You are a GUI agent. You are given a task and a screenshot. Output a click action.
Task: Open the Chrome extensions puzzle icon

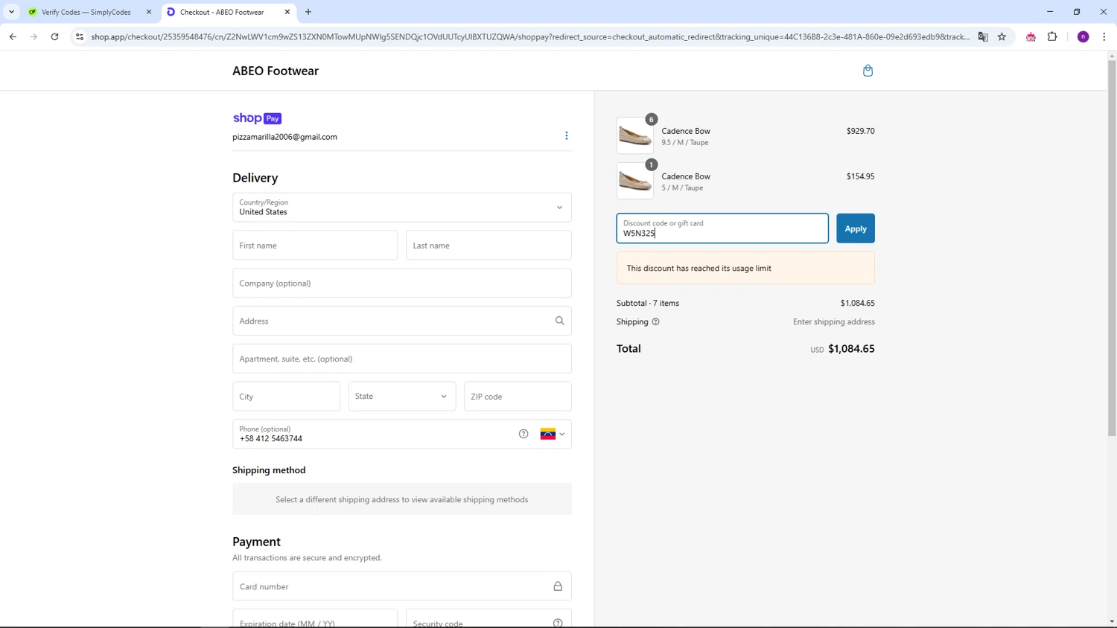pyautogui.click(x=1052, y=36)
